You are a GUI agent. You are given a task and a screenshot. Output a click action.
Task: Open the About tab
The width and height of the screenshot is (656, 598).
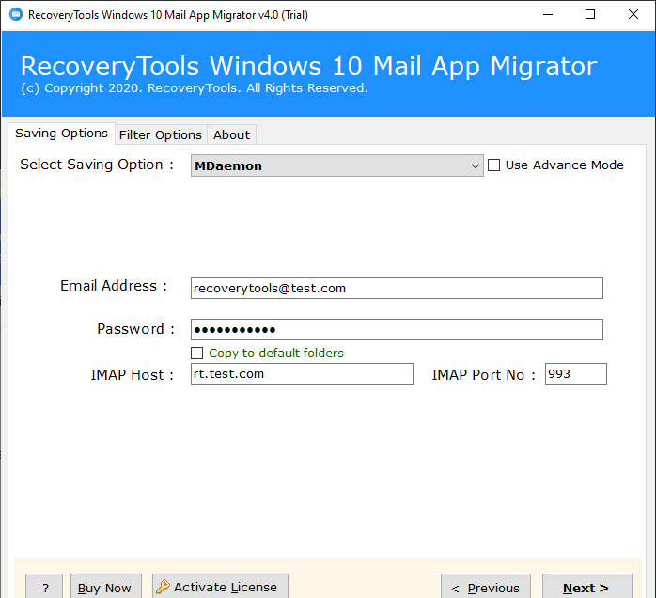231,134
